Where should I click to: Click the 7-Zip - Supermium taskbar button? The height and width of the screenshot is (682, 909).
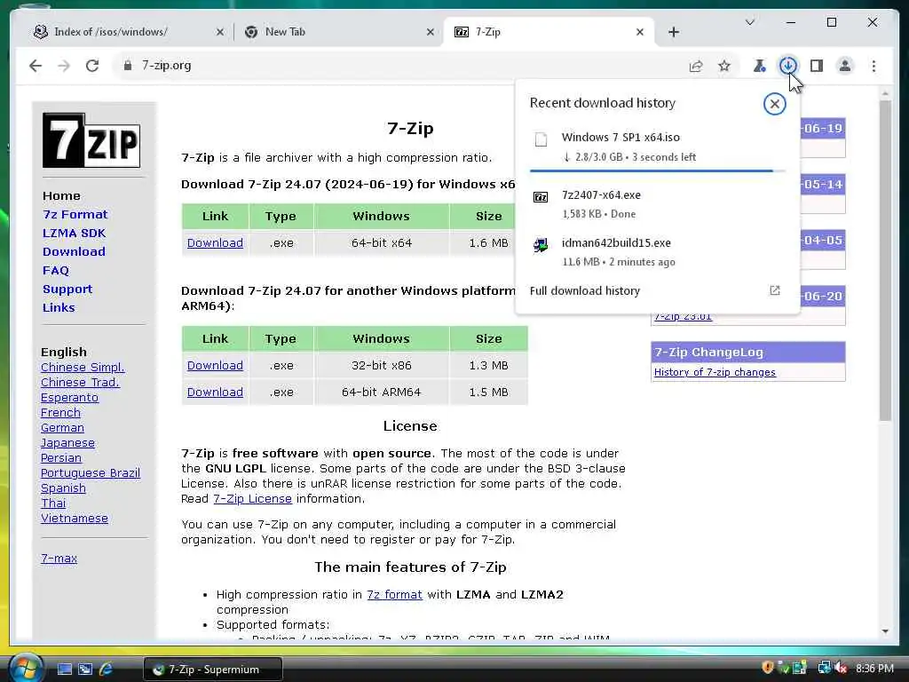click(x=213, y=670)
